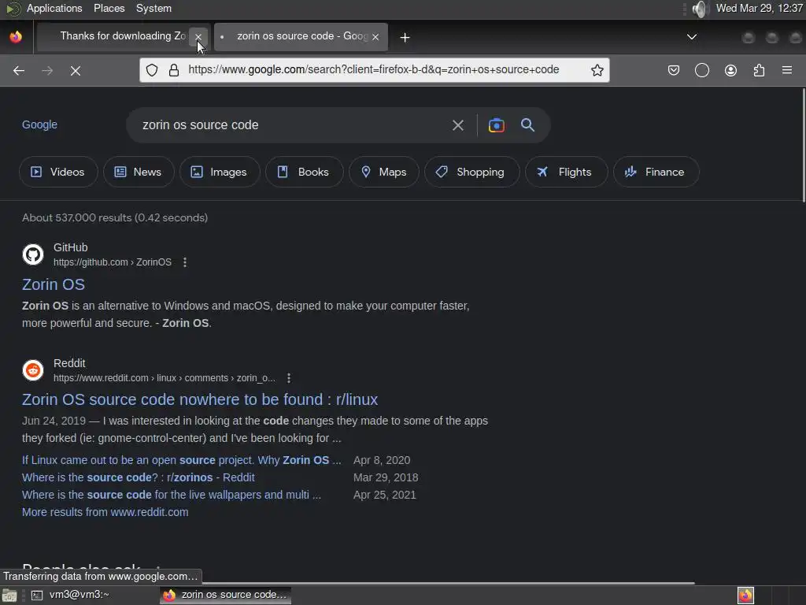
Task: Bookmark this page with the star
Action: pos(597,70)
